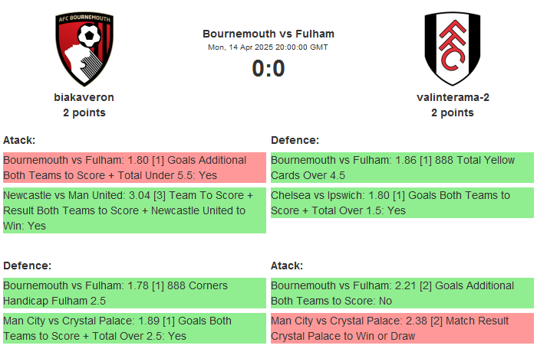Click the Fulham FC club crest
The image size is (537, 352).
point(452,49)
